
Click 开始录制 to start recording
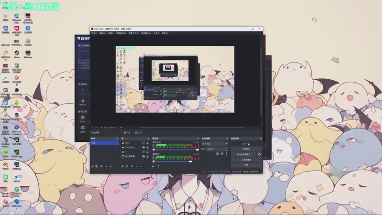coord(246,149)
